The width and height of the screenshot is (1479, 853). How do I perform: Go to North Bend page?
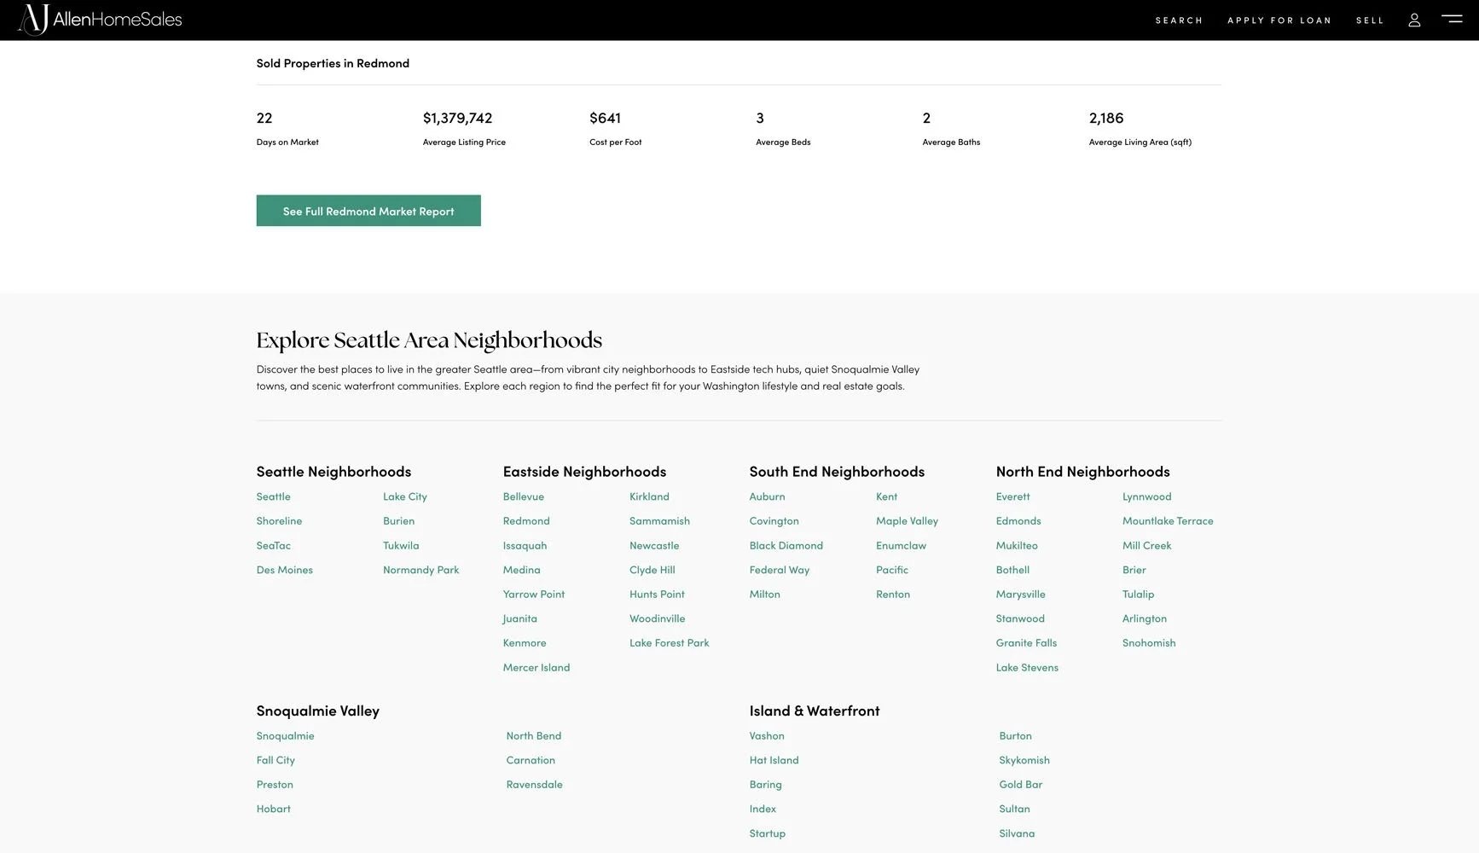tap(533, 736)
